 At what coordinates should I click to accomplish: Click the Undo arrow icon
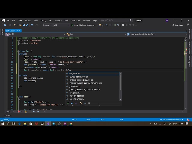(32, 25)
